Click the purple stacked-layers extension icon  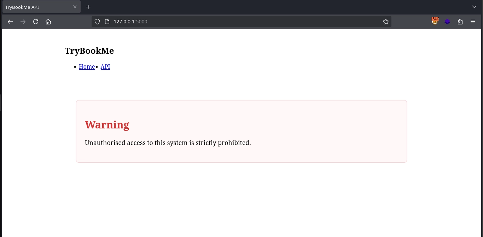447,22
